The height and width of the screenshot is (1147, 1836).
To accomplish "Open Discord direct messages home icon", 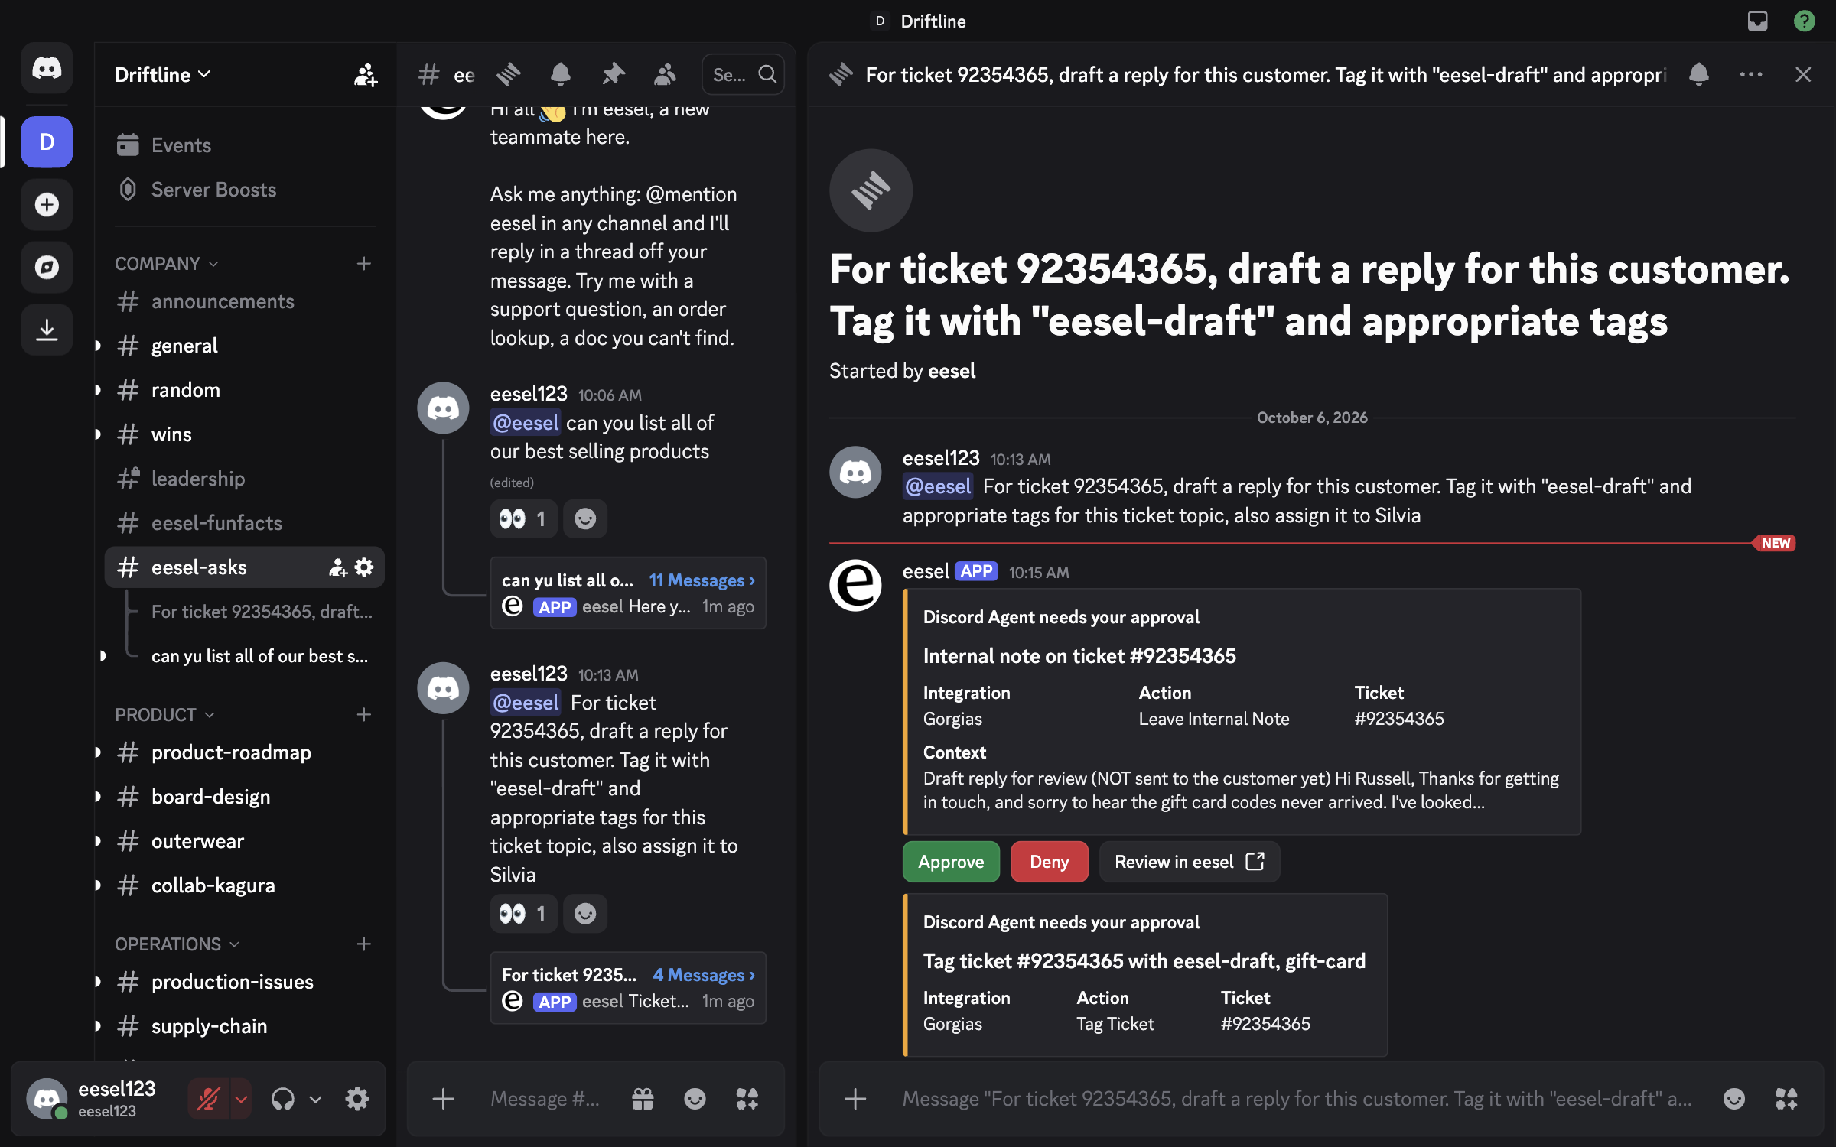I will pyautogui.click(x=47, y=68).
